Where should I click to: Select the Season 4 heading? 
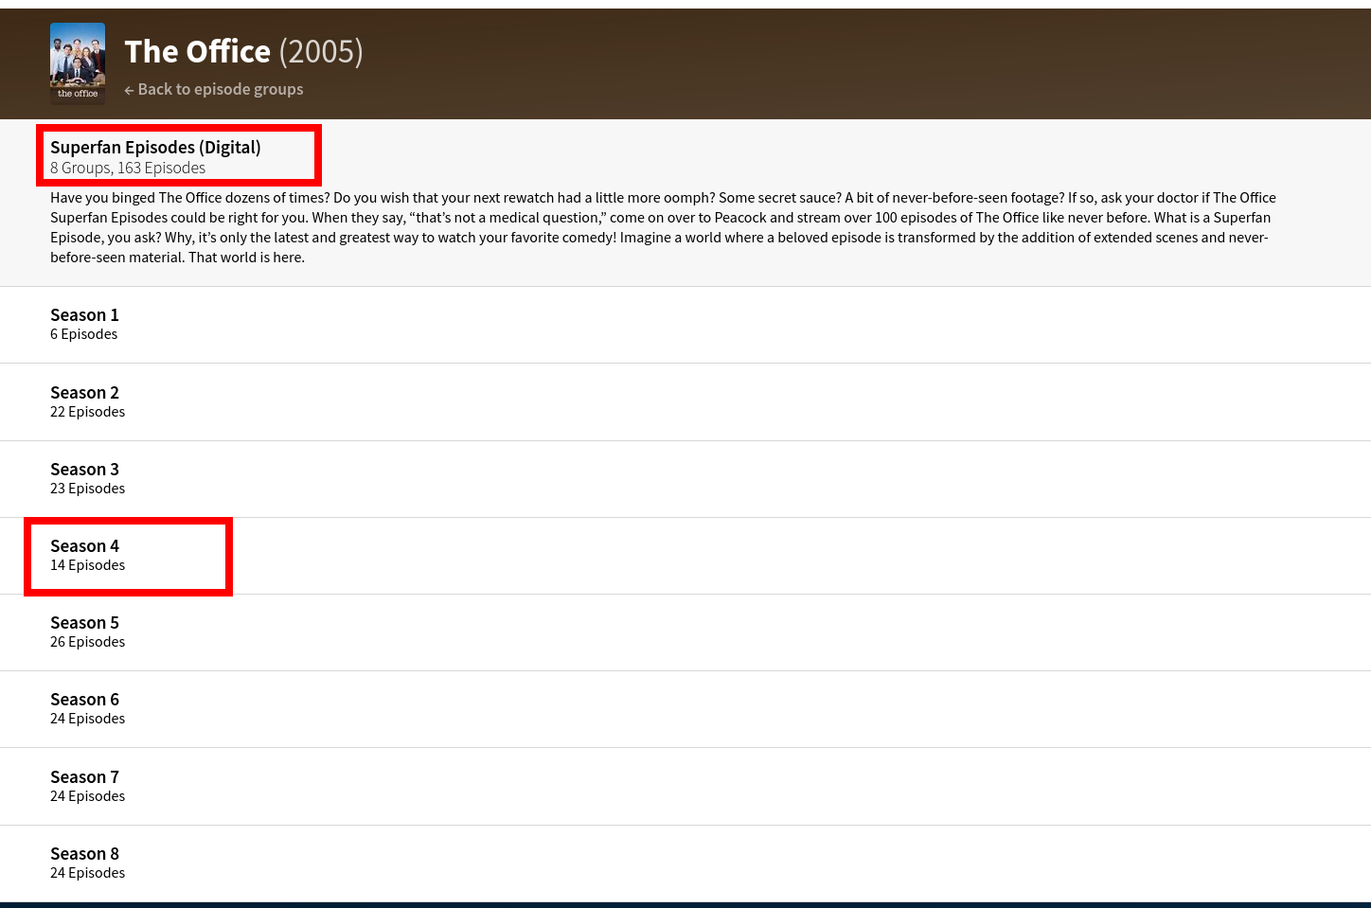pyautogui.click(x=84, y=545)
